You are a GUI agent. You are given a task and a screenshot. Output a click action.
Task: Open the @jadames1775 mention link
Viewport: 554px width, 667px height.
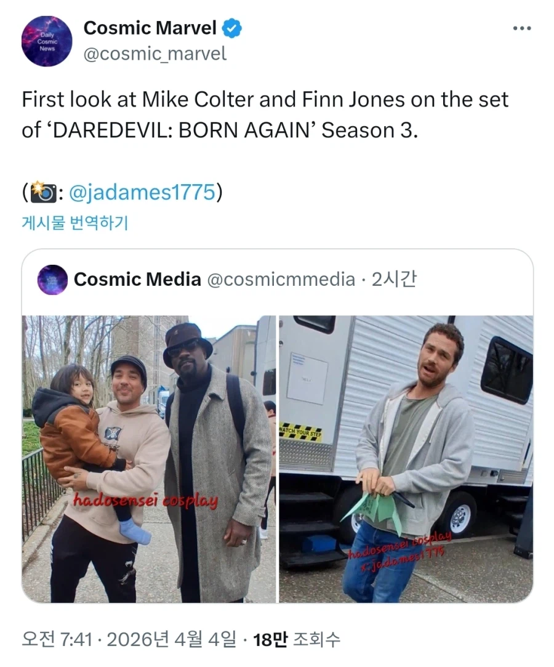[142, 192]
